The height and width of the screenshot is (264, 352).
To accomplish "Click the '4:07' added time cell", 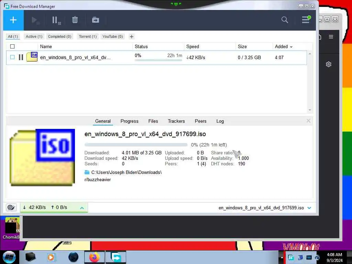I will click(x=279, y=57).
